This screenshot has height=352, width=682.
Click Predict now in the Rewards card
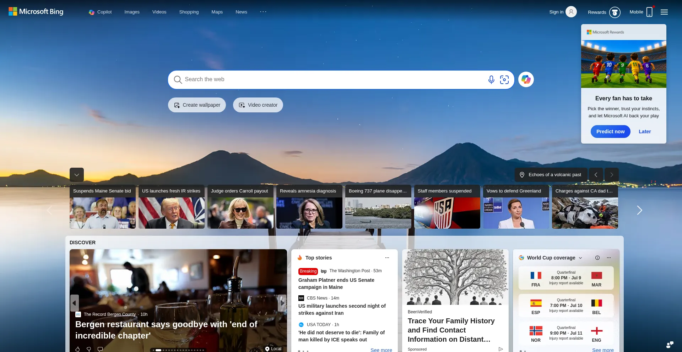coord(610,132)
